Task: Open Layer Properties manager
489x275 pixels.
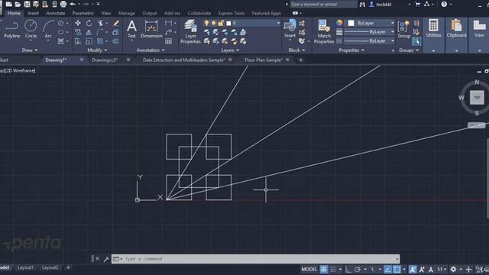Action: coord(190,31)
